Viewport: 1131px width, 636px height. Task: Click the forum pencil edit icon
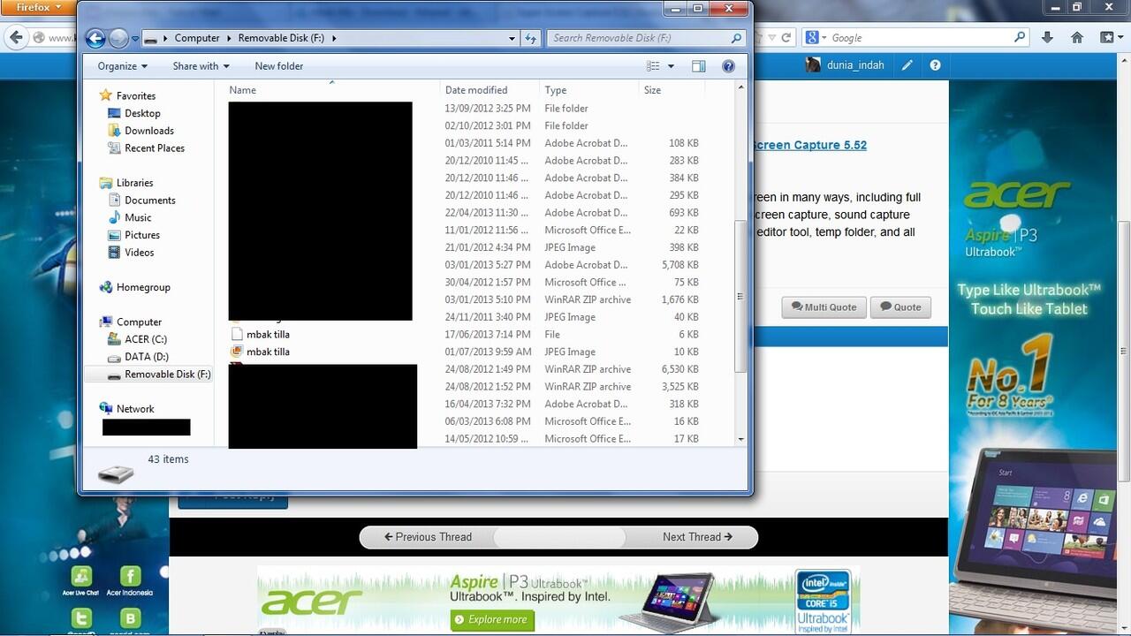tap(907, 65)
